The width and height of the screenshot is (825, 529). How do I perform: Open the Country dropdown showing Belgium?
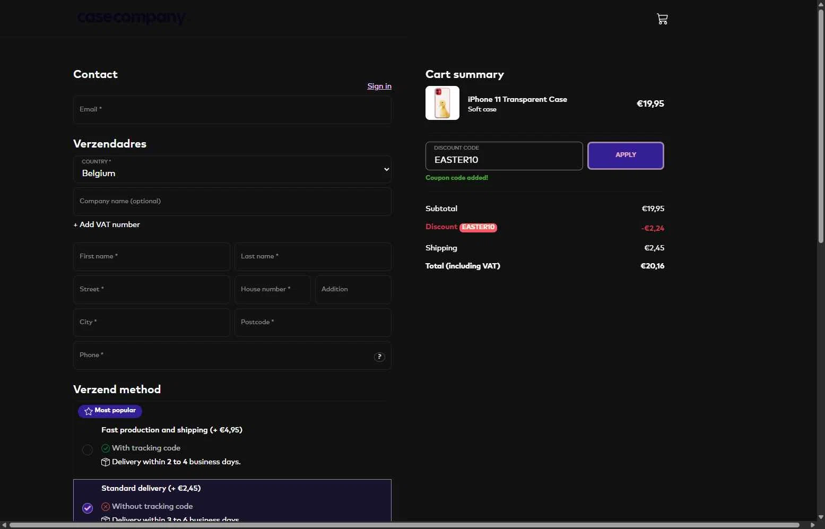pos(232,169)
